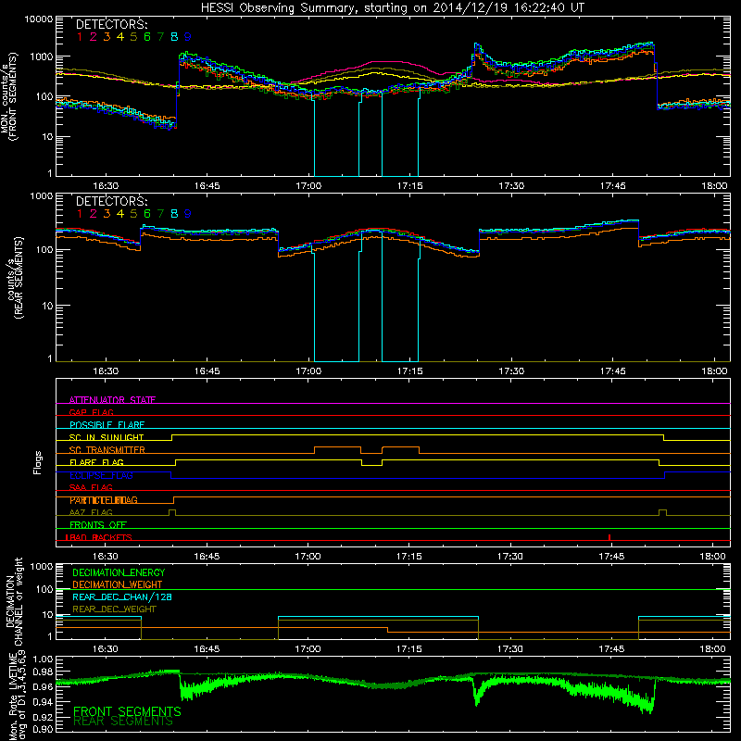Click the ATTENUATOR STATE flag label
Screen dimensions: 741x741
tap(112, 400)
